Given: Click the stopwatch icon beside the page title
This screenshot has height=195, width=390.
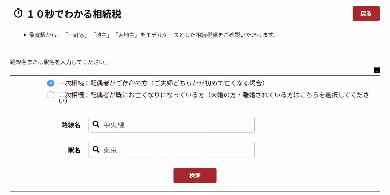Looking at the screenshot, I should click(x=19, y=13).
